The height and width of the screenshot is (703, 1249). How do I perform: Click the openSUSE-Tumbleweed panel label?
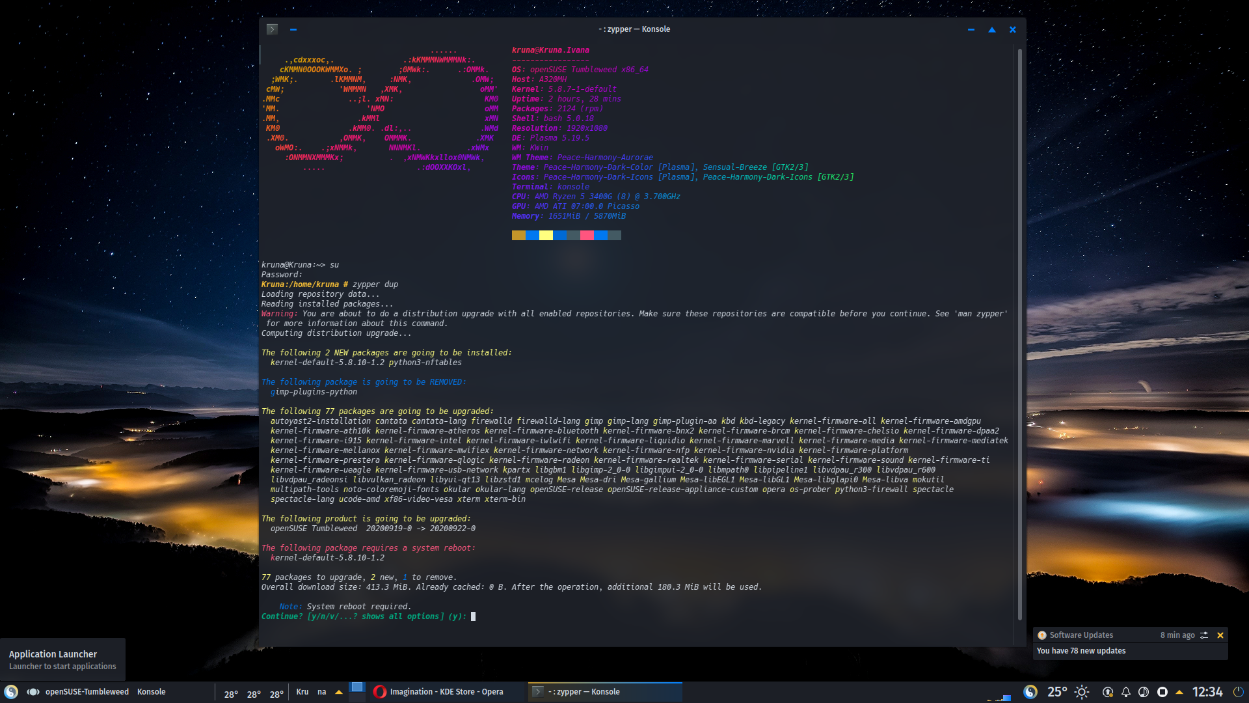[87, 692]
